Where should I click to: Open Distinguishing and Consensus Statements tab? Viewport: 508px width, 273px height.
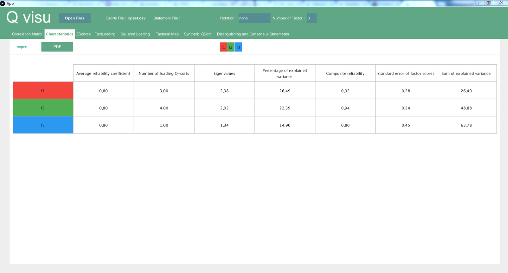[253, 34]
